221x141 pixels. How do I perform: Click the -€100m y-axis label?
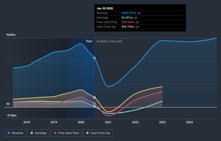tap(11, 115)
